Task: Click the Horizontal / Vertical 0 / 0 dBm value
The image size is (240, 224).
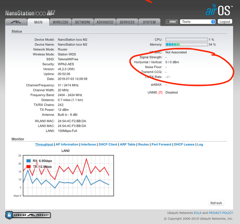Action: [x=172, y=62]
